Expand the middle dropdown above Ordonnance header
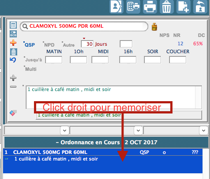Screen dimensions: 210x179 tap(138, 130)
